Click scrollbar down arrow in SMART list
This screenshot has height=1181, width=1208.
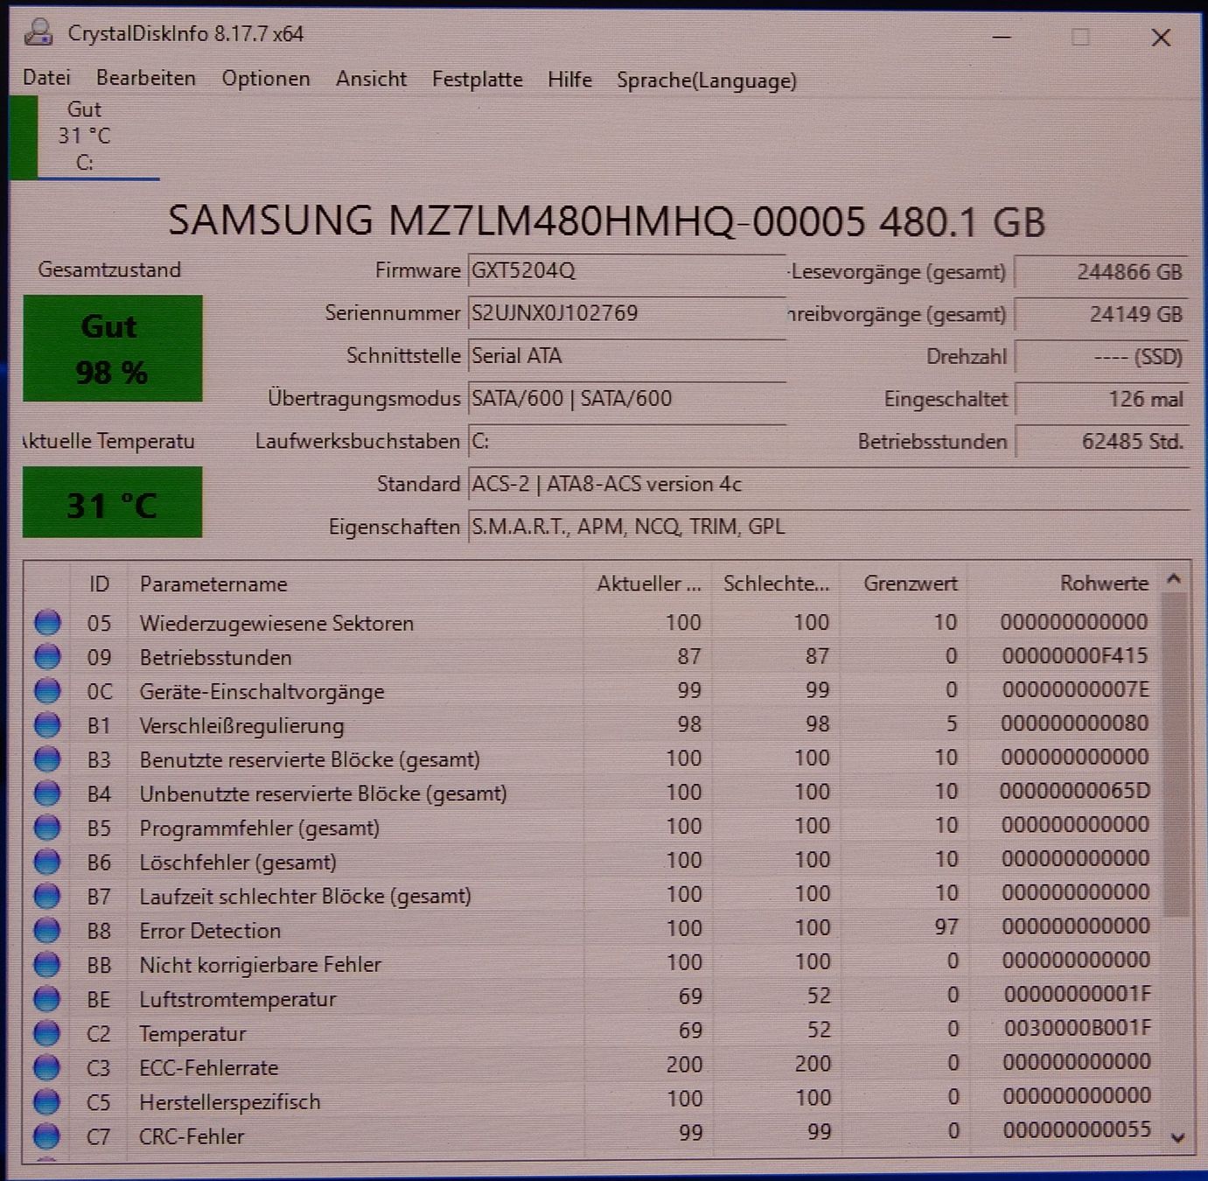(1177, 1137)
